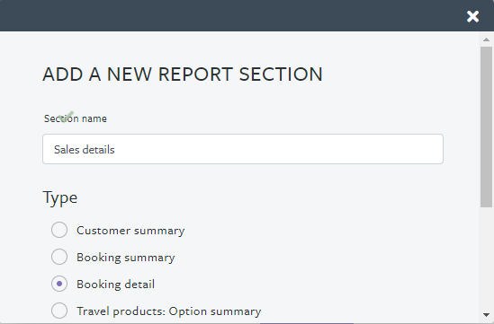Click the 'Section name' label
This screenshot has height=324, width=494.
pos(76,118)
